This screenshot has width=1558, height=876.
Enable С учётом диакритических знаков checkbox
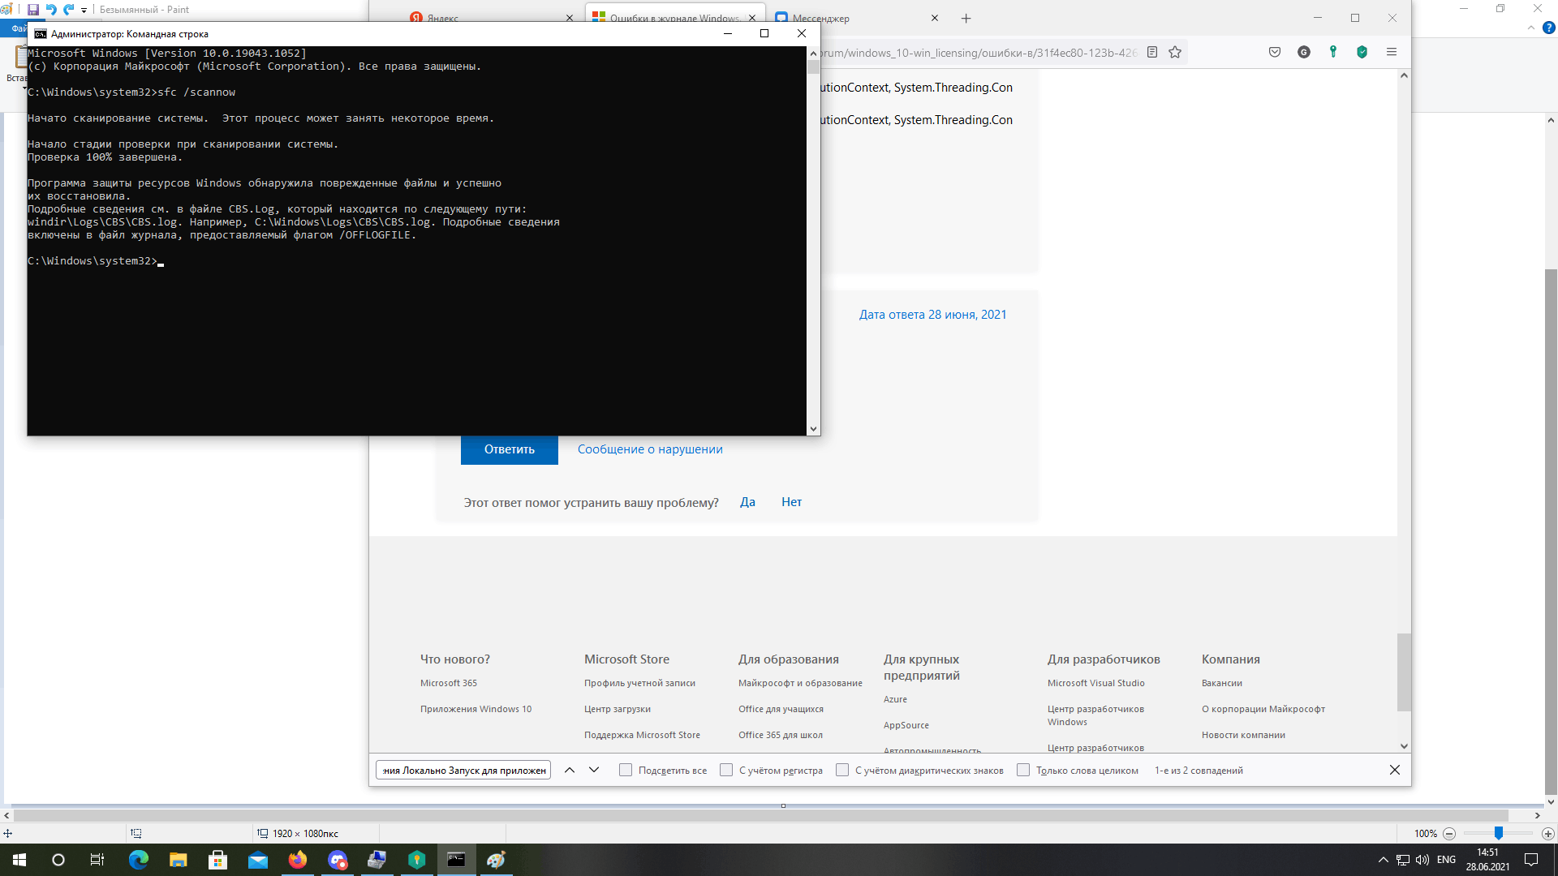[842, 770]
